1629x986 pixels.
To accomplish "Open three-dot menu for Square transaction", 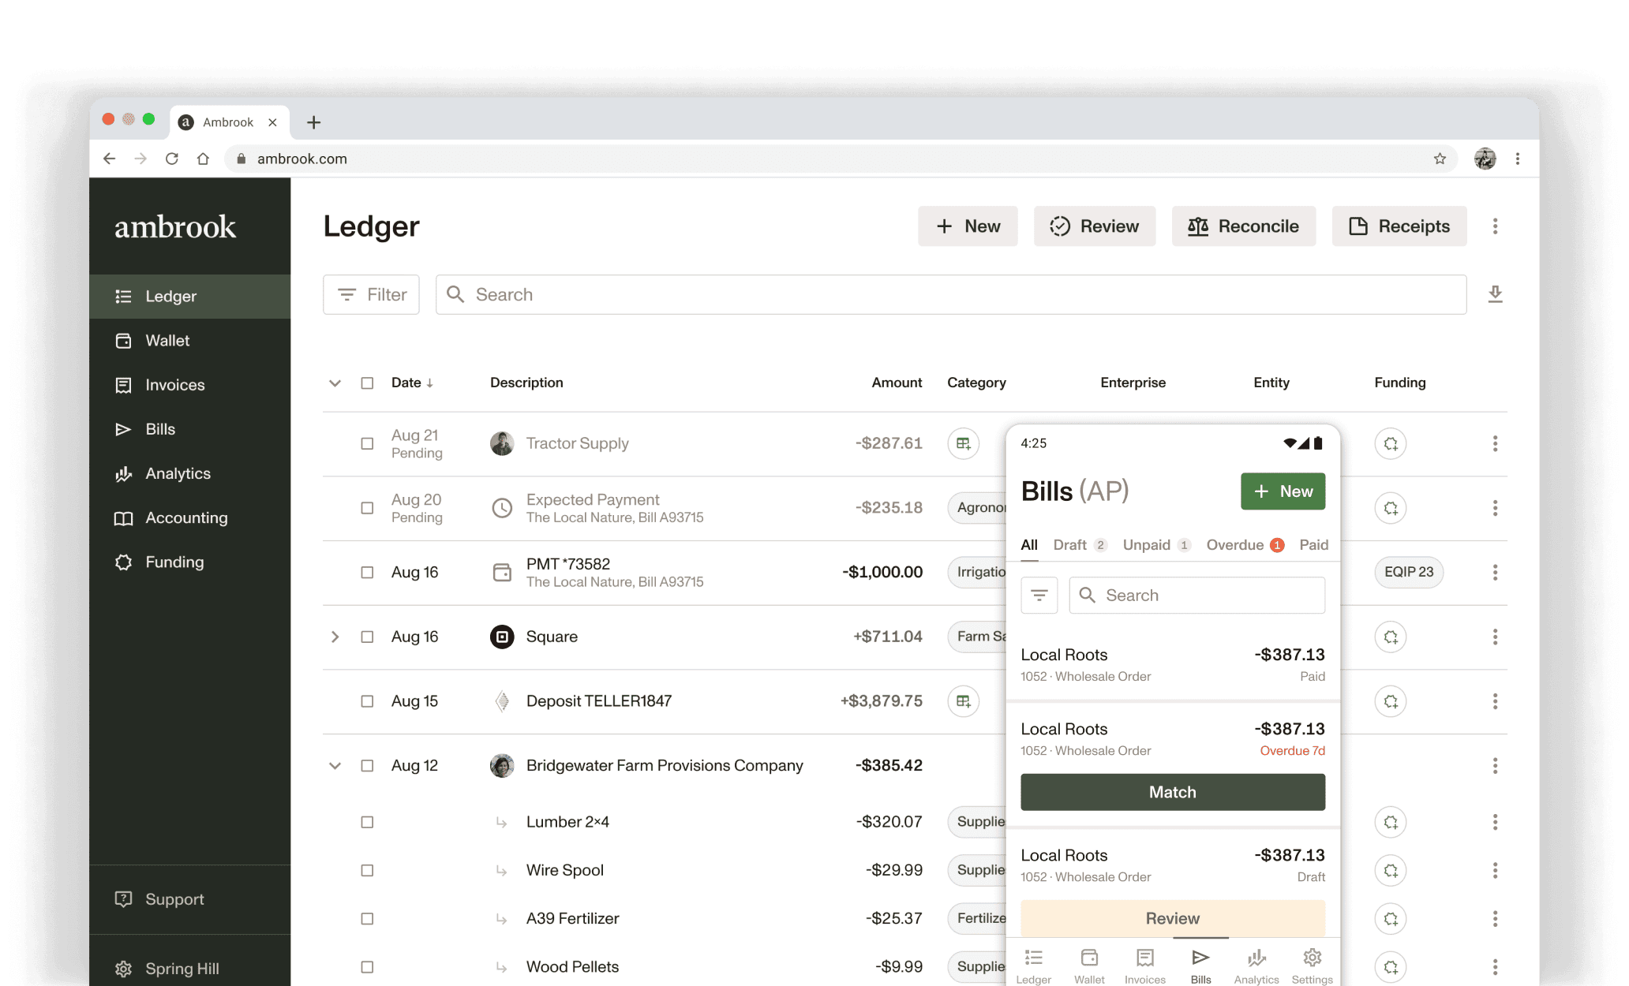I will tap(1494, 637).
